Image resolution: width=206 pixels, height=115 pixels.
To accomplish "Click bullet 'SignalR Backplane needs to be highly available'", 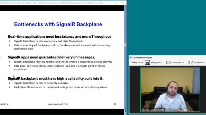I will point(41,83).
